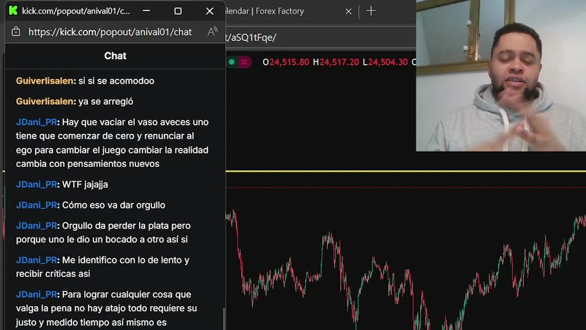Click the yellow horizontal line on the chart
The image size is (586, 330).
click(406, 171)
